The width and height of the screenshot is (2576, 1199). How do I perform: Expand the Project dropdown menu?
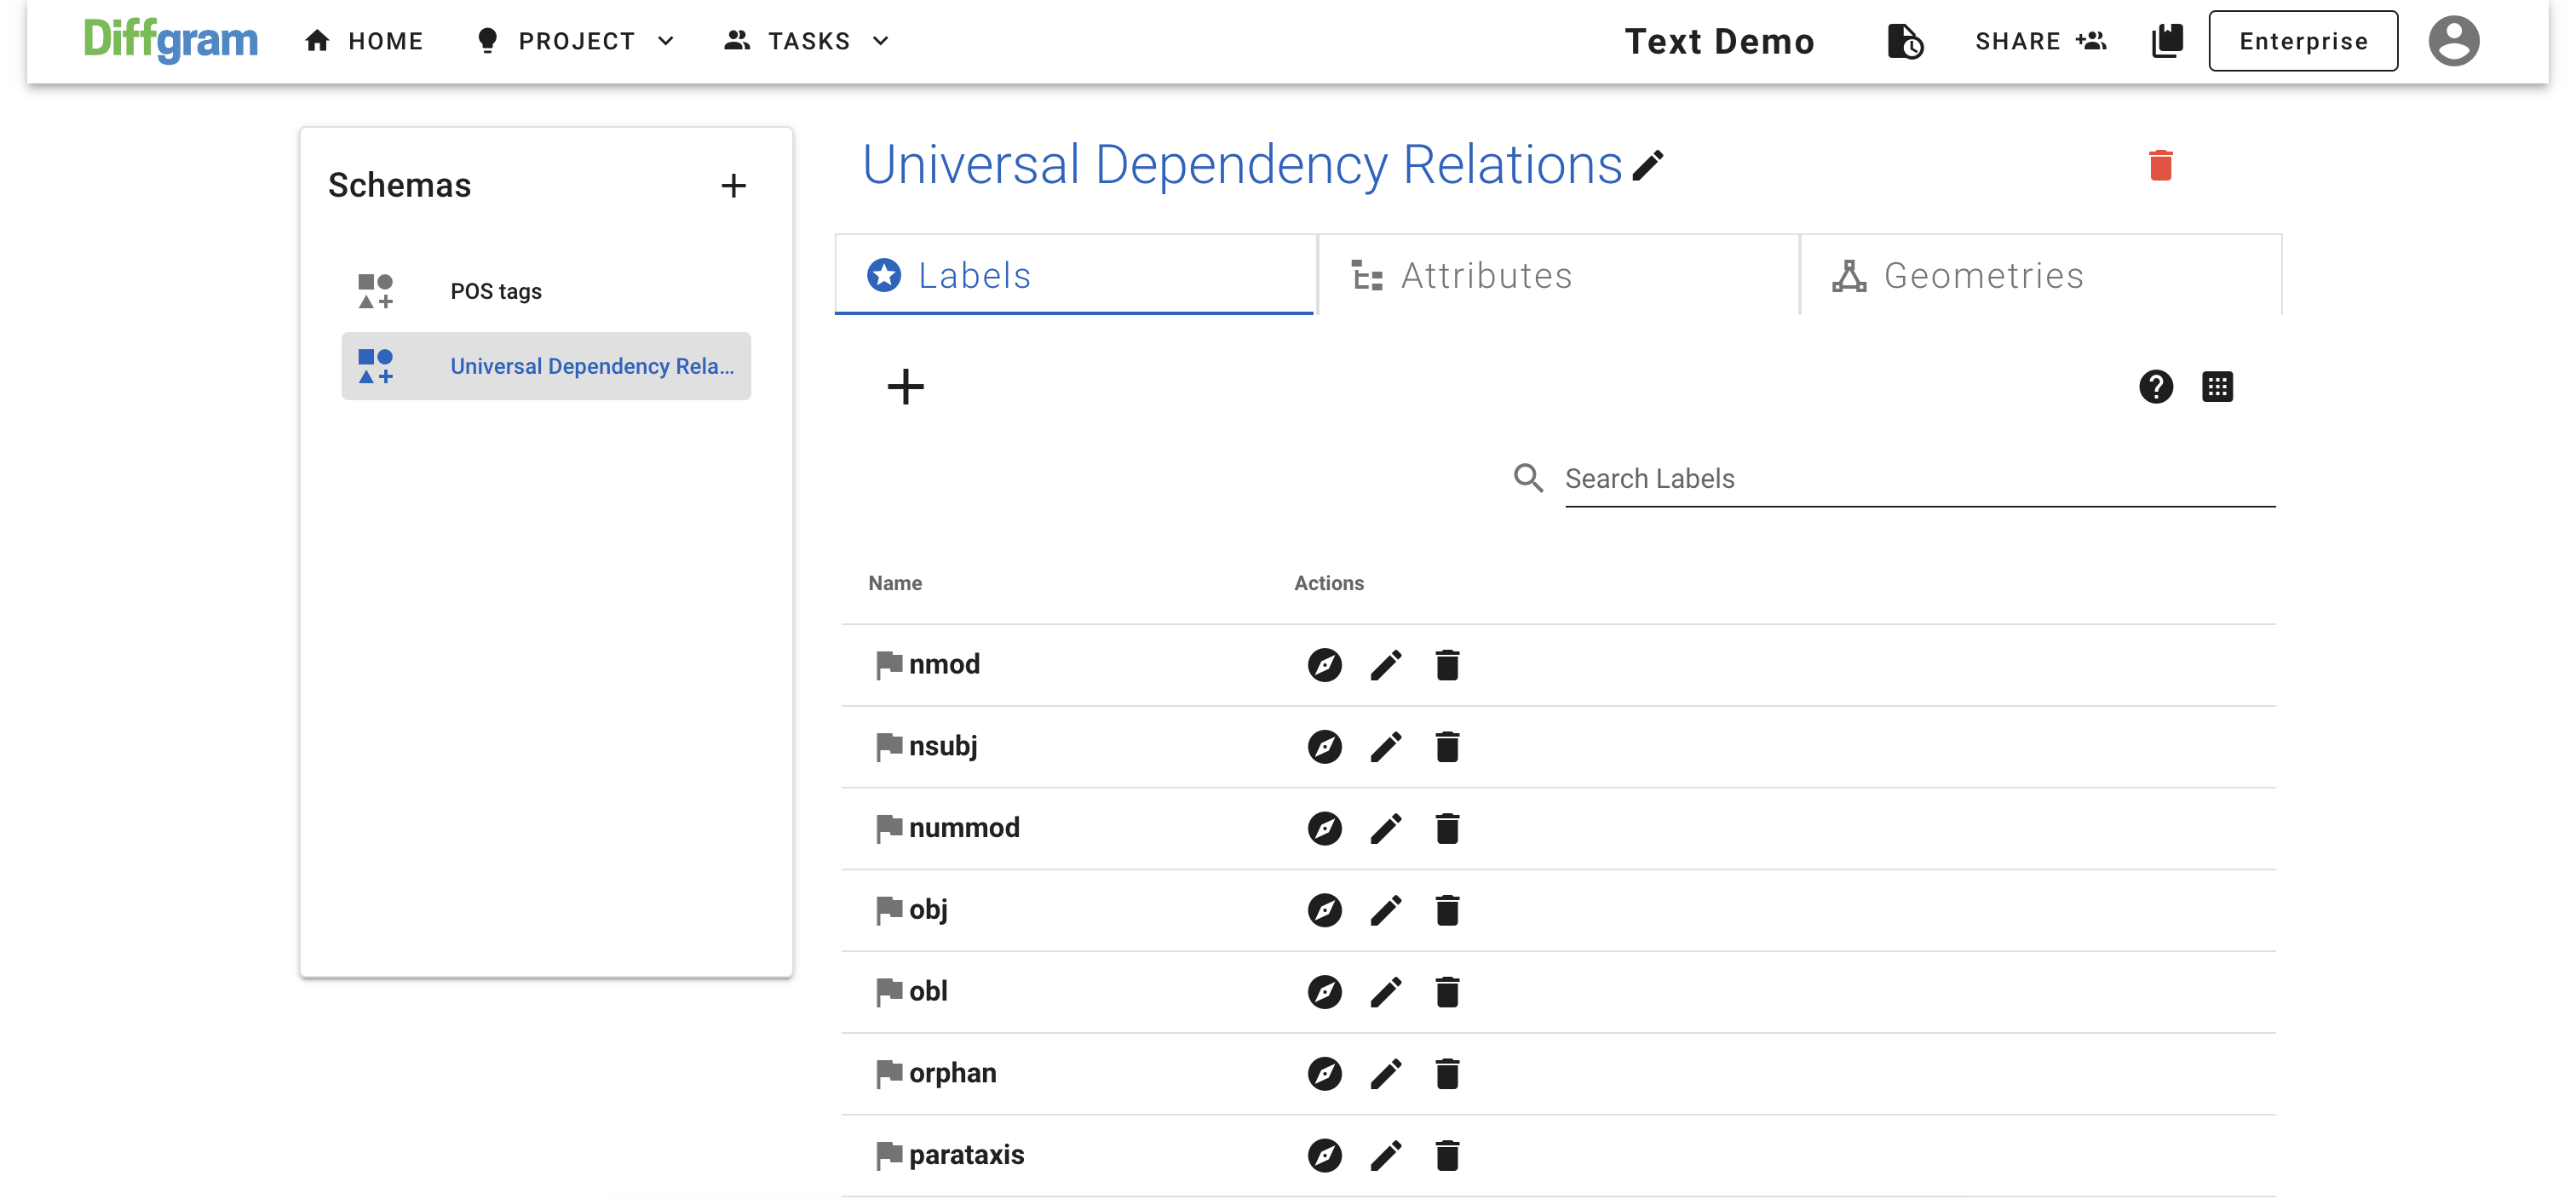pos(576,41)
